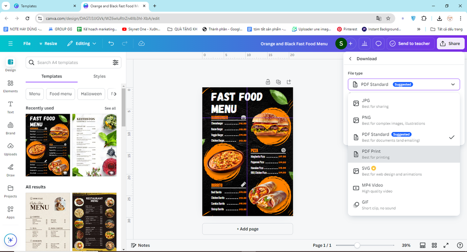The width and height of the screenshot is (467, 252).
Task: Duplicate the page icon above canvas
Action: point(279,82)
